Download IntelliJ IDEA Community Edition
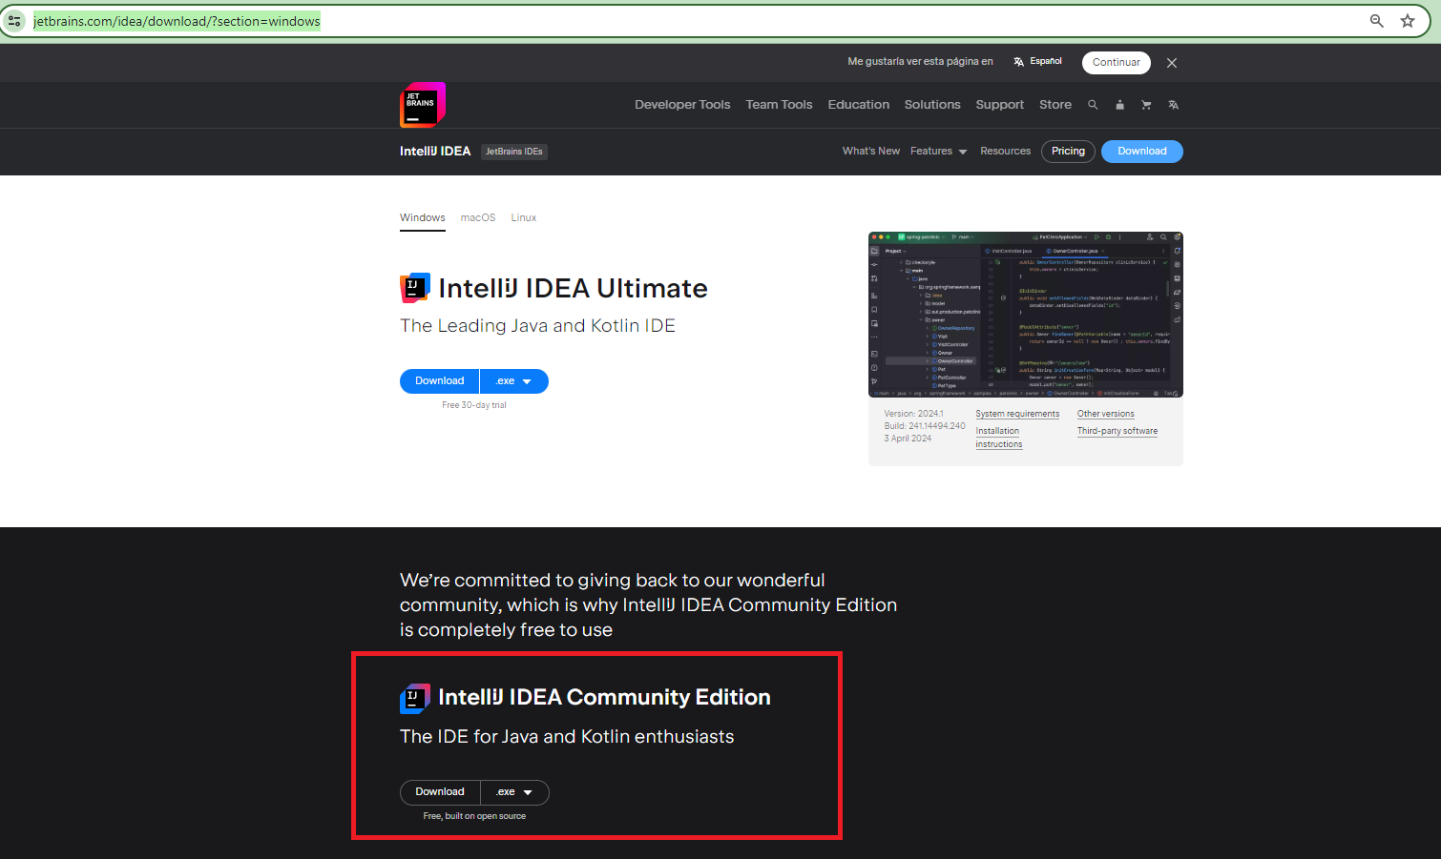Image resolution: width=1441 pixels, height=859 pixels. coord(440,792)
